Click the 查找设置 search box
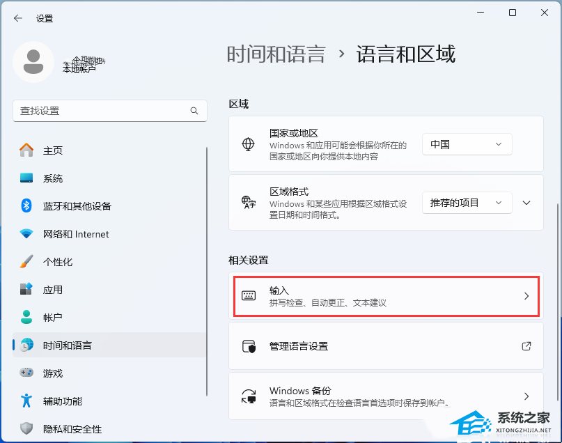The image size is (562, 443). tap(110, 111)
